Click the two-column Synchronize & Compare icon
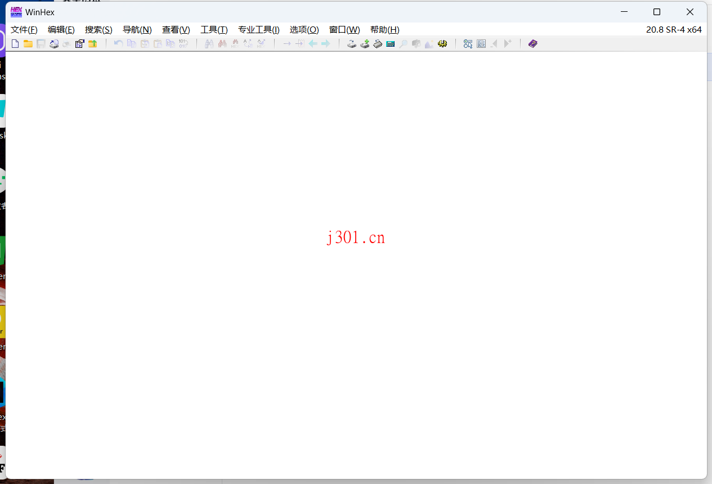The height and width of the screenshot is (484, 712). [x=481, y=44]
